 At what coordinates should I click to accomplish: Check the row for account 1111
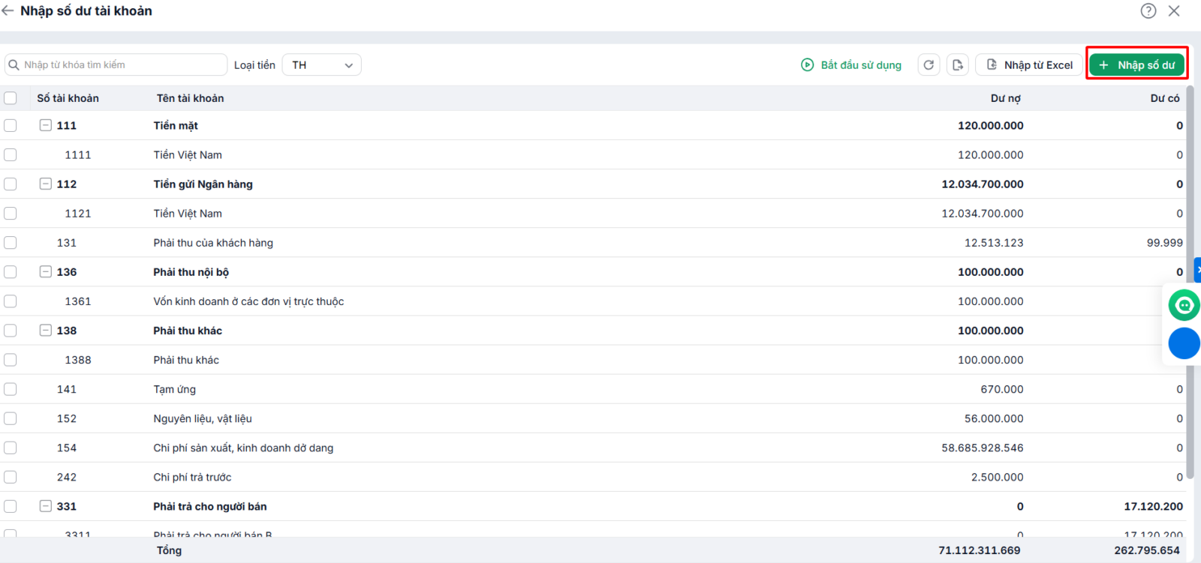pos(11,154)
